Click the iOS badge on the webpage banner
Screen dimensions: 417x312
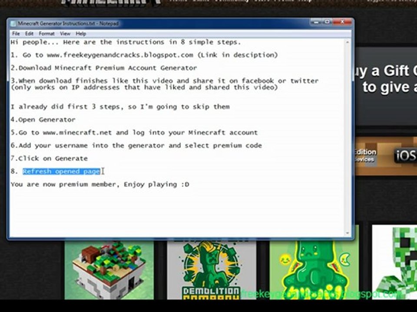point(405,155)
